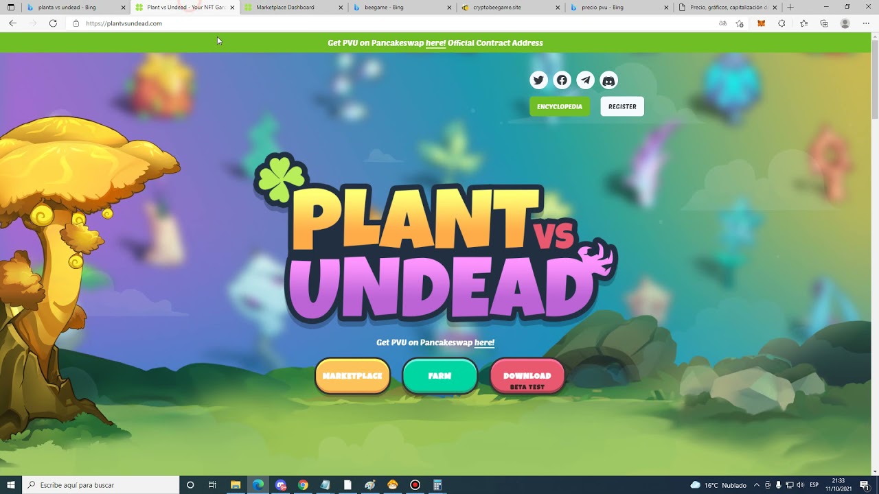Image resolution: width=879 pixels, height=494 pixels.
Task: Open the notification center icon
Action: pyautogui.click(x=864, y=485)
